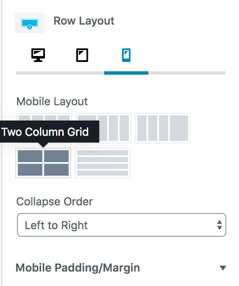Click the Mobile Layout label
Viewport: 239px width, 286px height.
click(x=52, y=101)
